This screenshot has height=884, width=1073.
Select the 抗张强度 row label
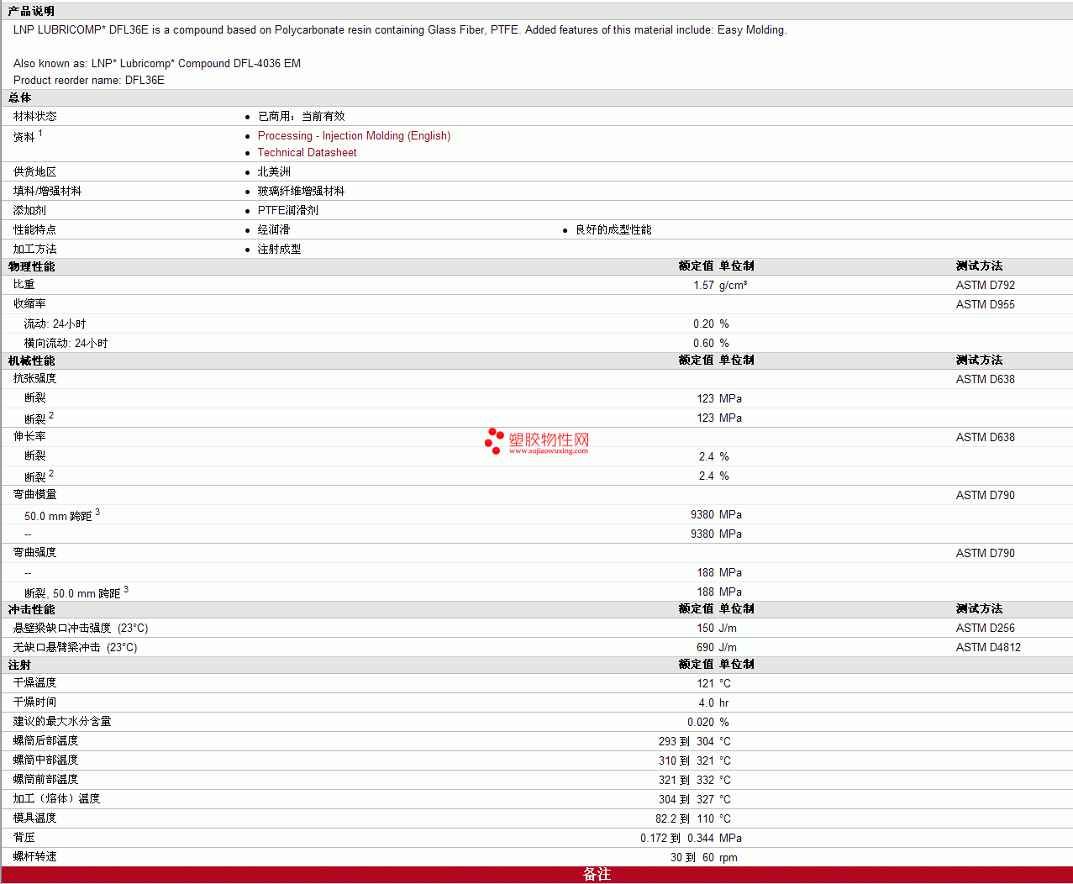click(34, 379)
